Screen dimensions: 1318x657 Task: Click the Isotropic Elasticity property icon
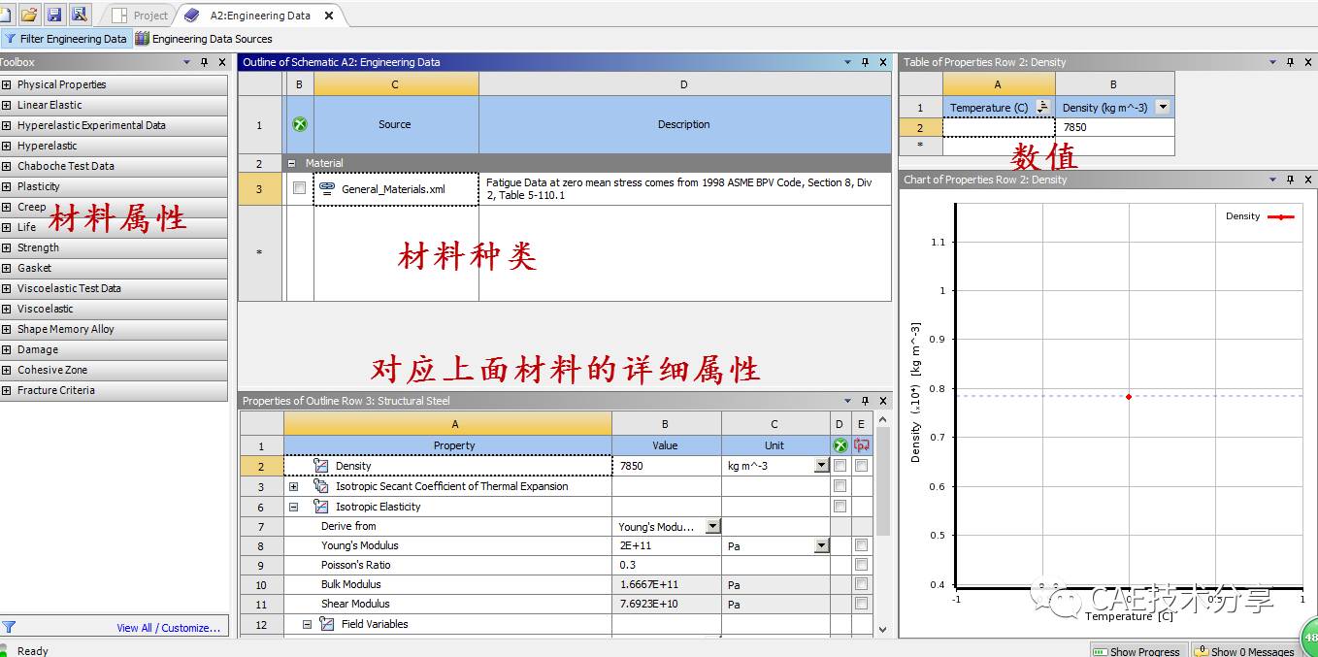321,507
